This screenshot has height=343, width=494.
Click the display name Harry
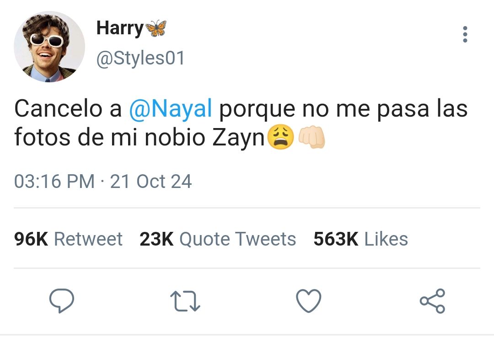(x=120, y=28)
